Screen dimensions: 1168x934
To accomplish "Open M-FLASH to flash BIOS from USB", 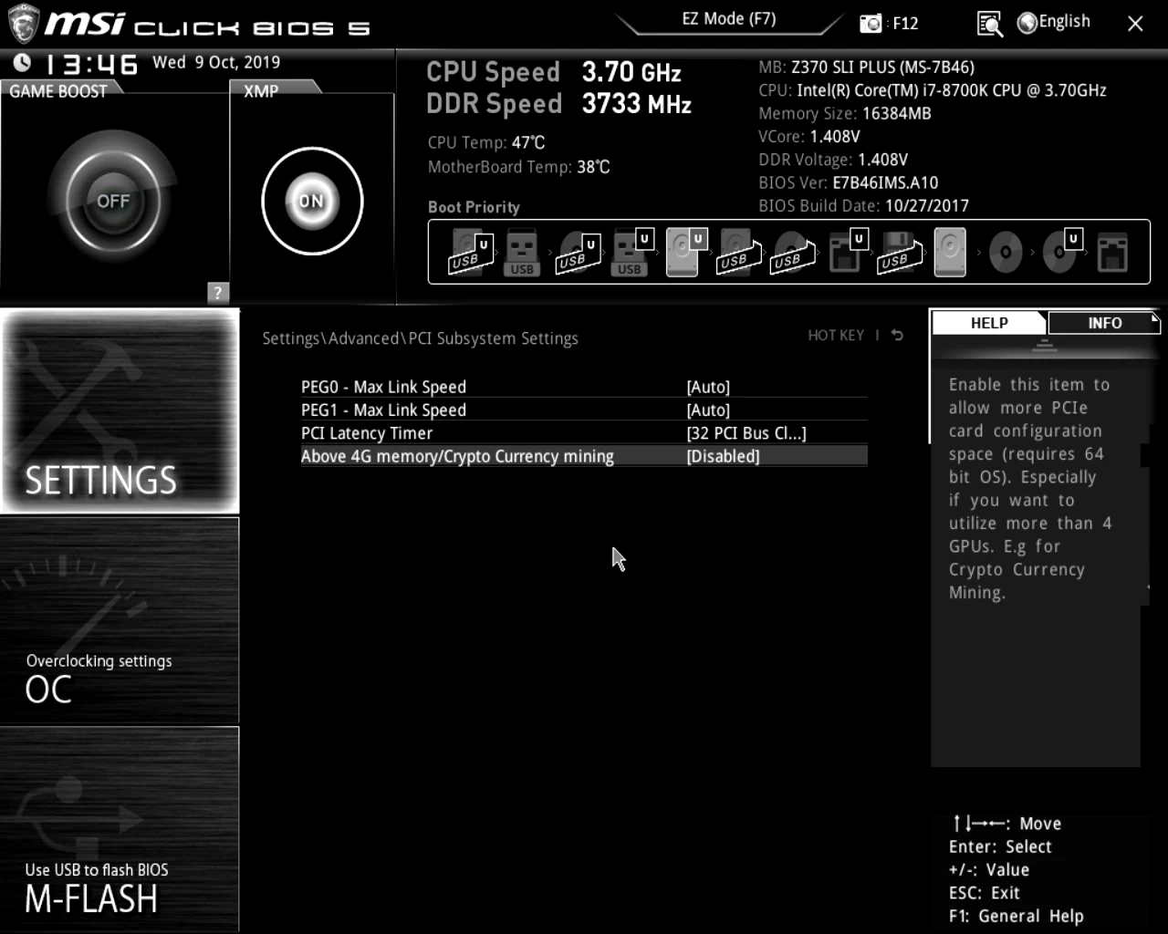I will coord(120,829).
